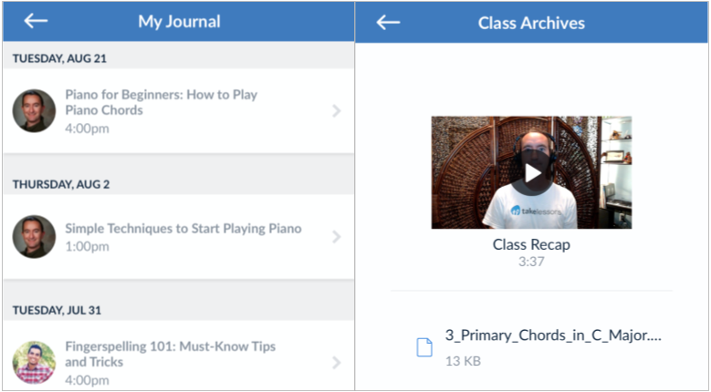The width and height of the screenshot is (711, 392).
Task: Select the Tuesday, Aug 21 date header
Action: pyautogui.click(x=59, y=58)
